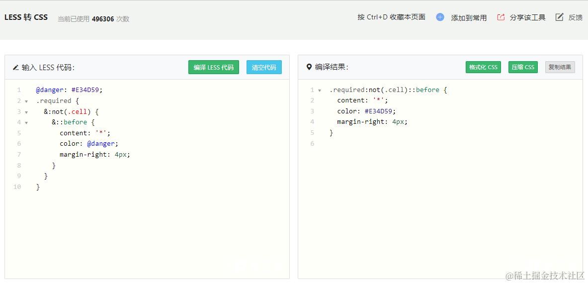Collapse the &:not(.cell) fold arrow on line 3
588x284 pixels.
26,112
